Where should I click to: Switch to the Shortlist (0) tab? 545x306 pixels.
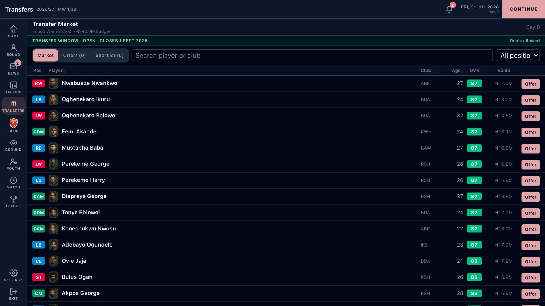[x=109, y=55]
